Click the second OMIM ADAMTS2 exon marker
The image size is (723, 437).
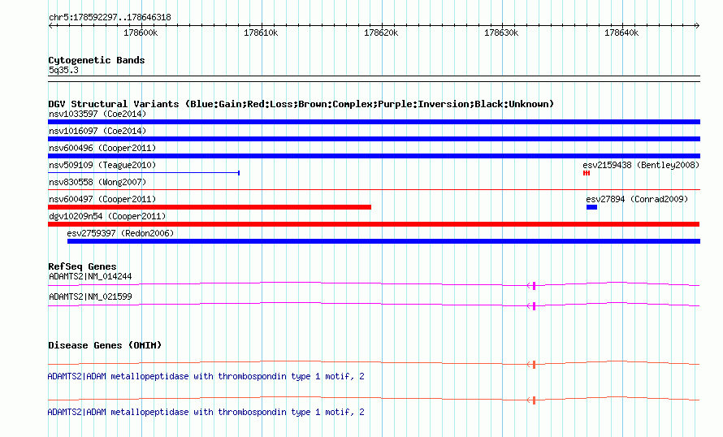coord(534,400)
